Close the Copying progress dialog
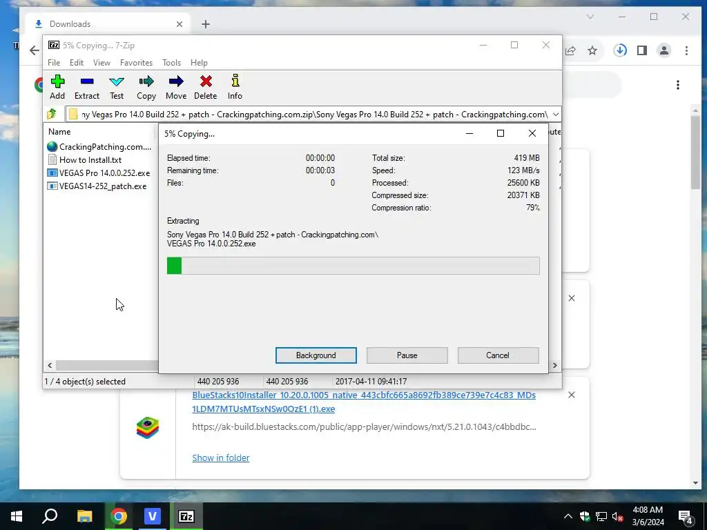 pos(532,133)
